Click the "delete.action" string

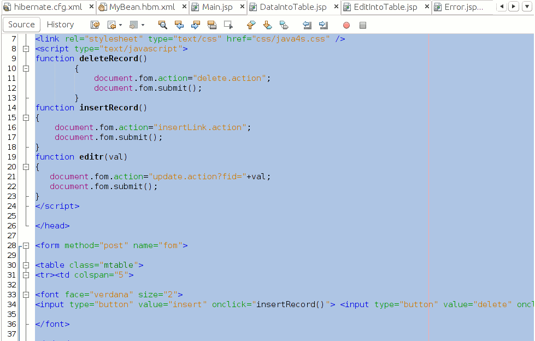point(230,79)
